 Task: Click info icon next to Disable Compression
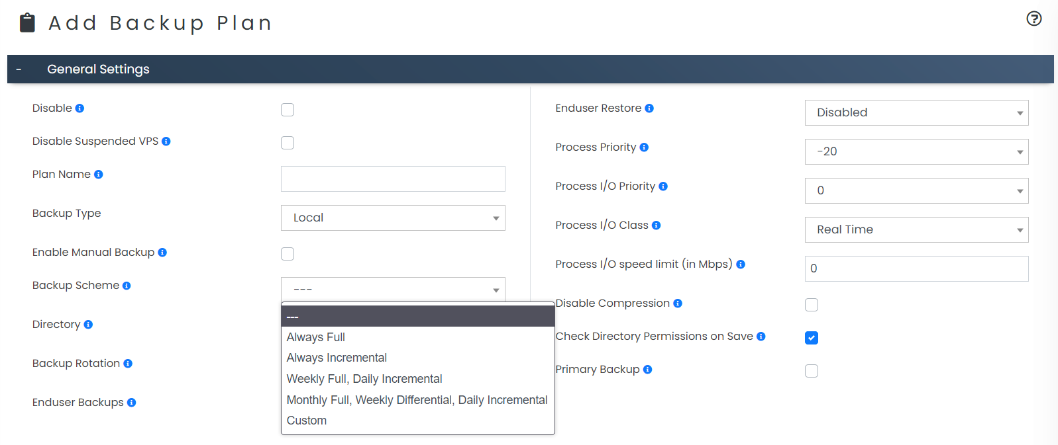(x=678, y=303)
